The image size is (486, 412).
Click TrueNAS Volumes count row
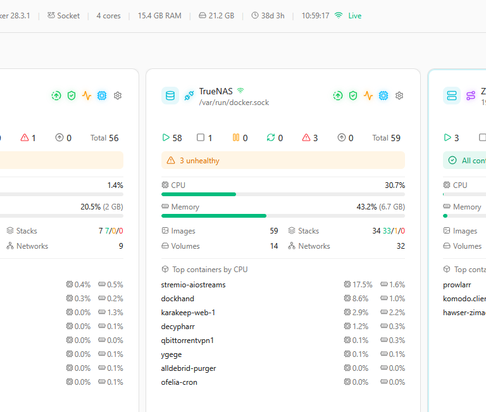click(220, 246)
